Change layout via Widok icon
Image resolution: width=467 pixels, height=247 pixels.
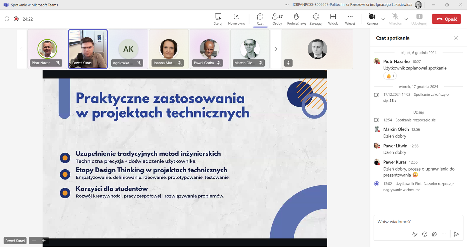[333, 19]
